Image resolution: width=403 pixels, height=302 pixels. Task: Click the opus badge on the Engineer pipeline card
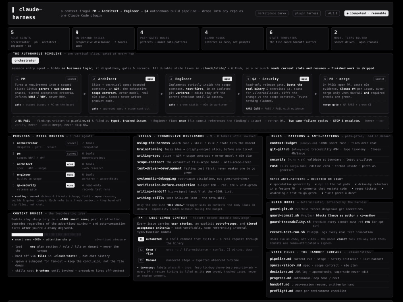pos(227,79)
